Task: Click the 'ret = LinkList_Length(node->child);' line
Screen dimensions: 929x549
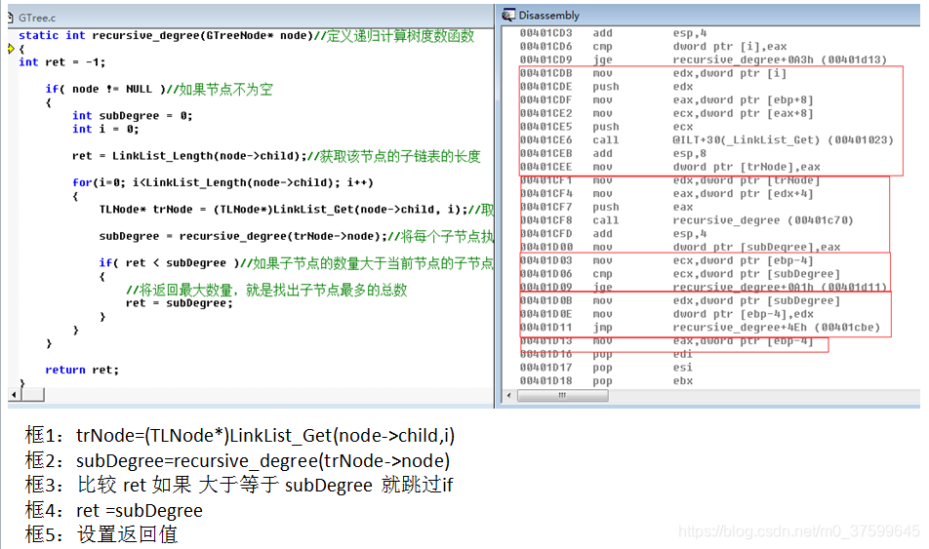Action: click(276, 156)
